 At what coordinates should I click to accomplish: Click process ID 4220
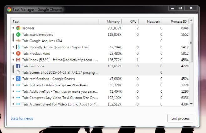185,66
